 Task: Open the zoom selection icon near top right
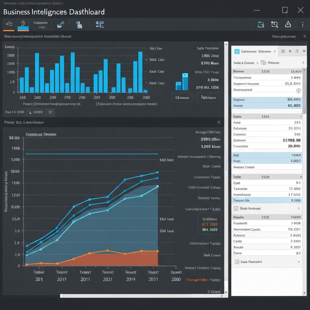click(274, 24)
